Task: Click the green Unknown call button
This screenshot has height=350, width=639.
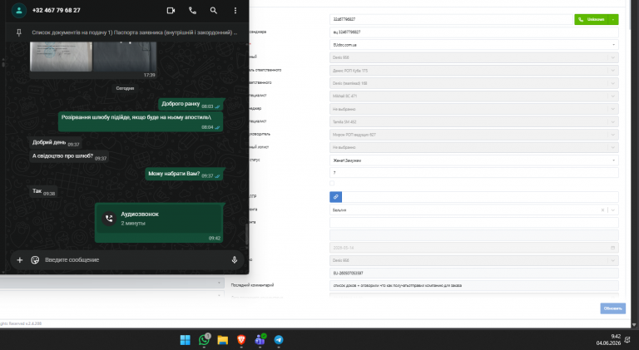Action: click(x=592, y=19)
